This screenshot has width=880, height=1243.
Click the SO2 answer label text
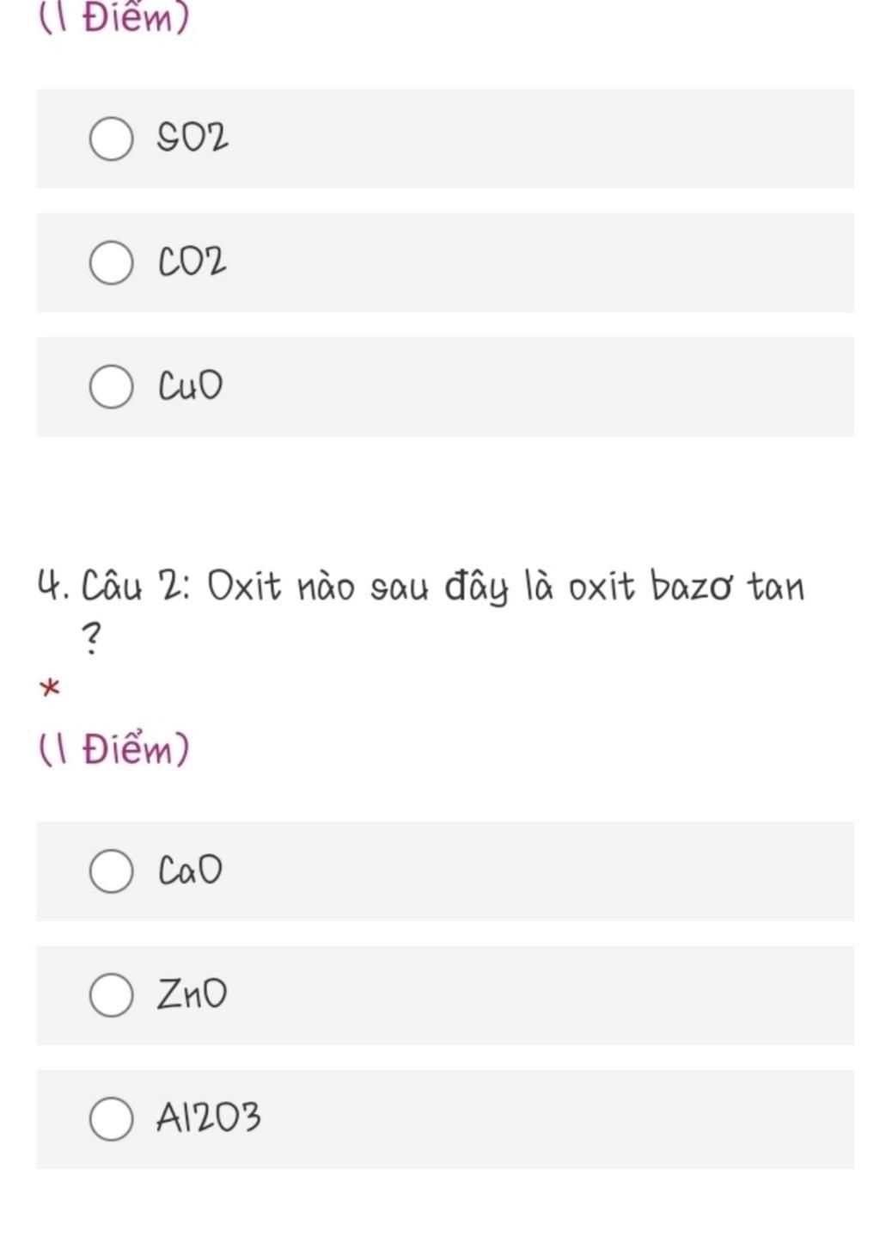(192, 138)
